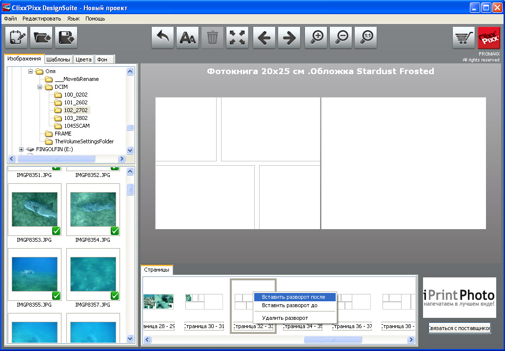
Task: Select the 103_2802 folder
Action: pos(76,118)
